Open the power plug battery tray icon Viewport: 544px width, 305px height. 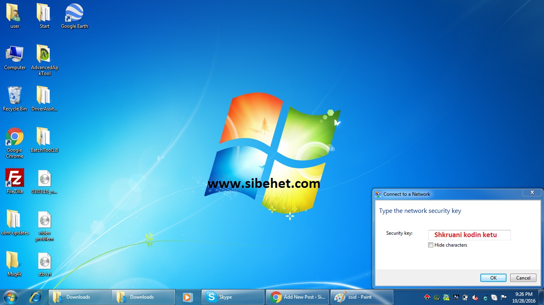point(465,297)
